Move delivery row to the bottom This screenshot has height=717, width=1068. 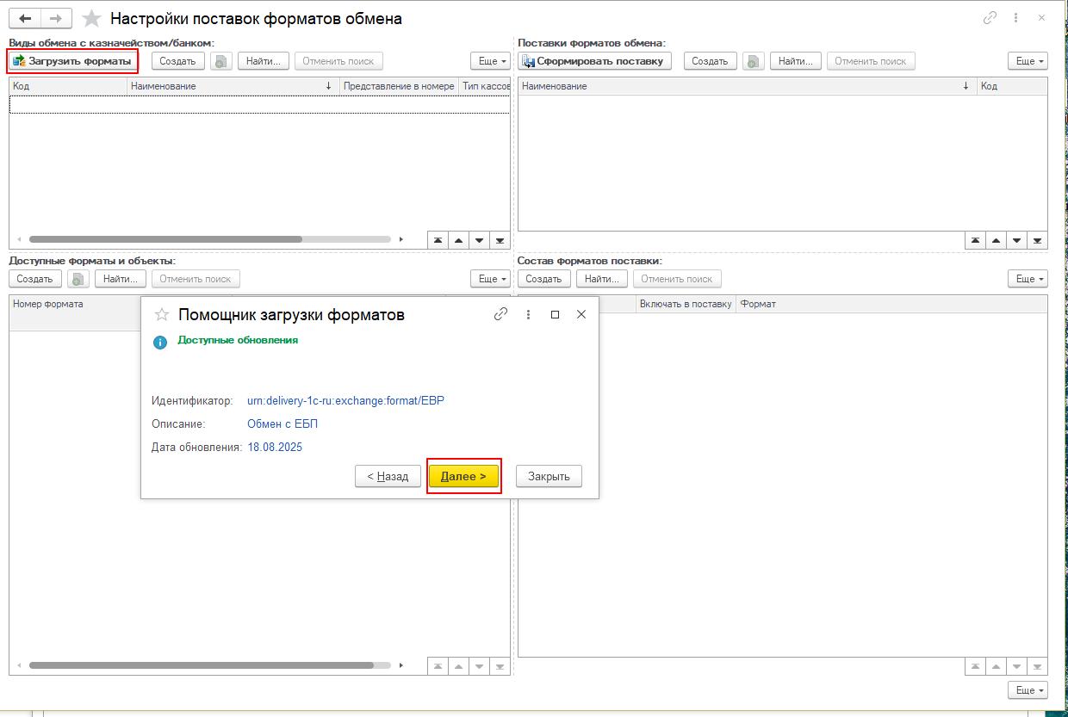click(x=1037, y=241)
